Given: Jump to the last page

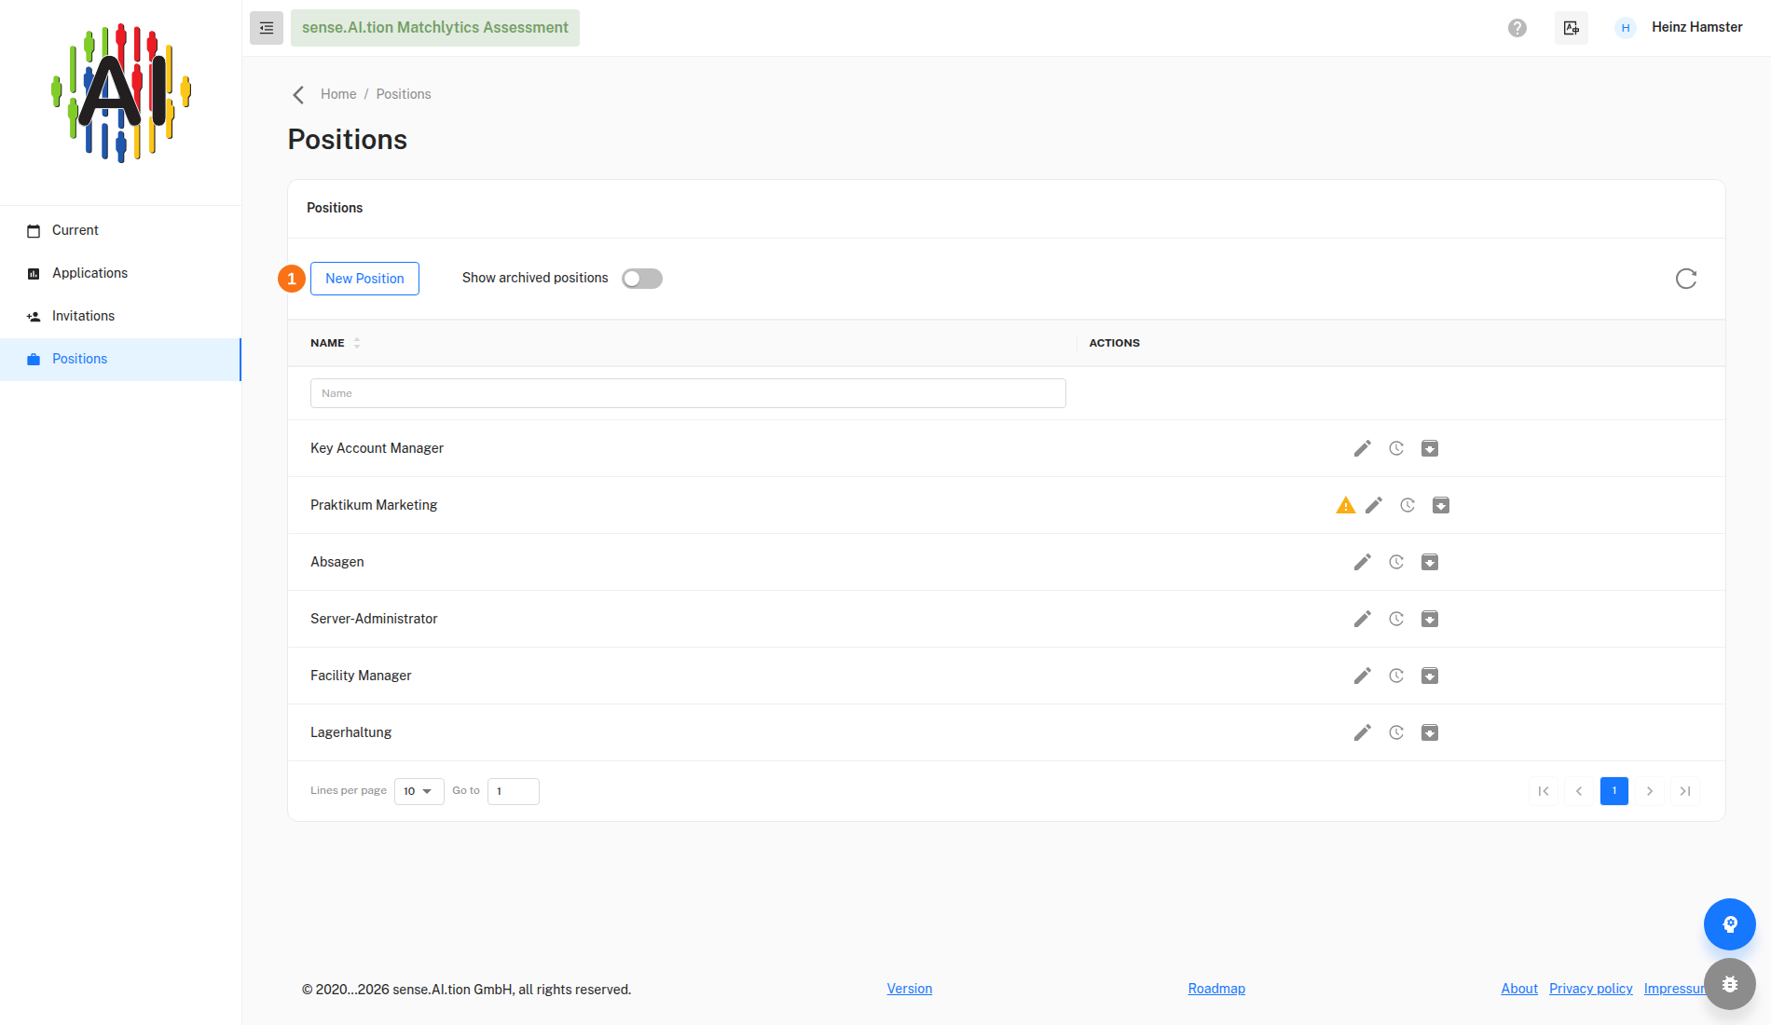Looking at the screenshot, I should click(1685, 791).
